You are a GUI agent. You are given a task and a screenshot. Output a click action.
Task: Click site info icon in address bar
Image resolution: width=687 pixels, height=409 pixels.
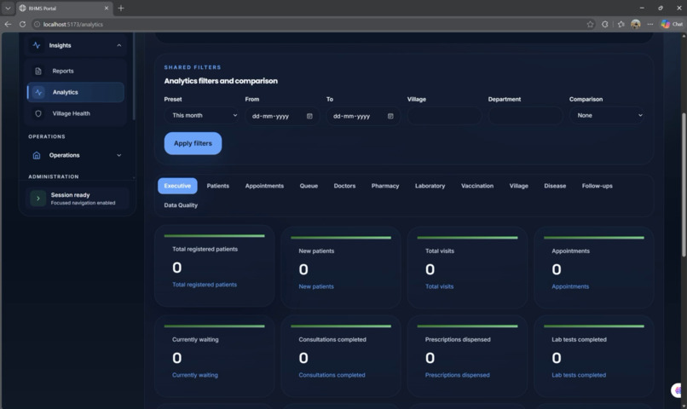tap(38, 24)
